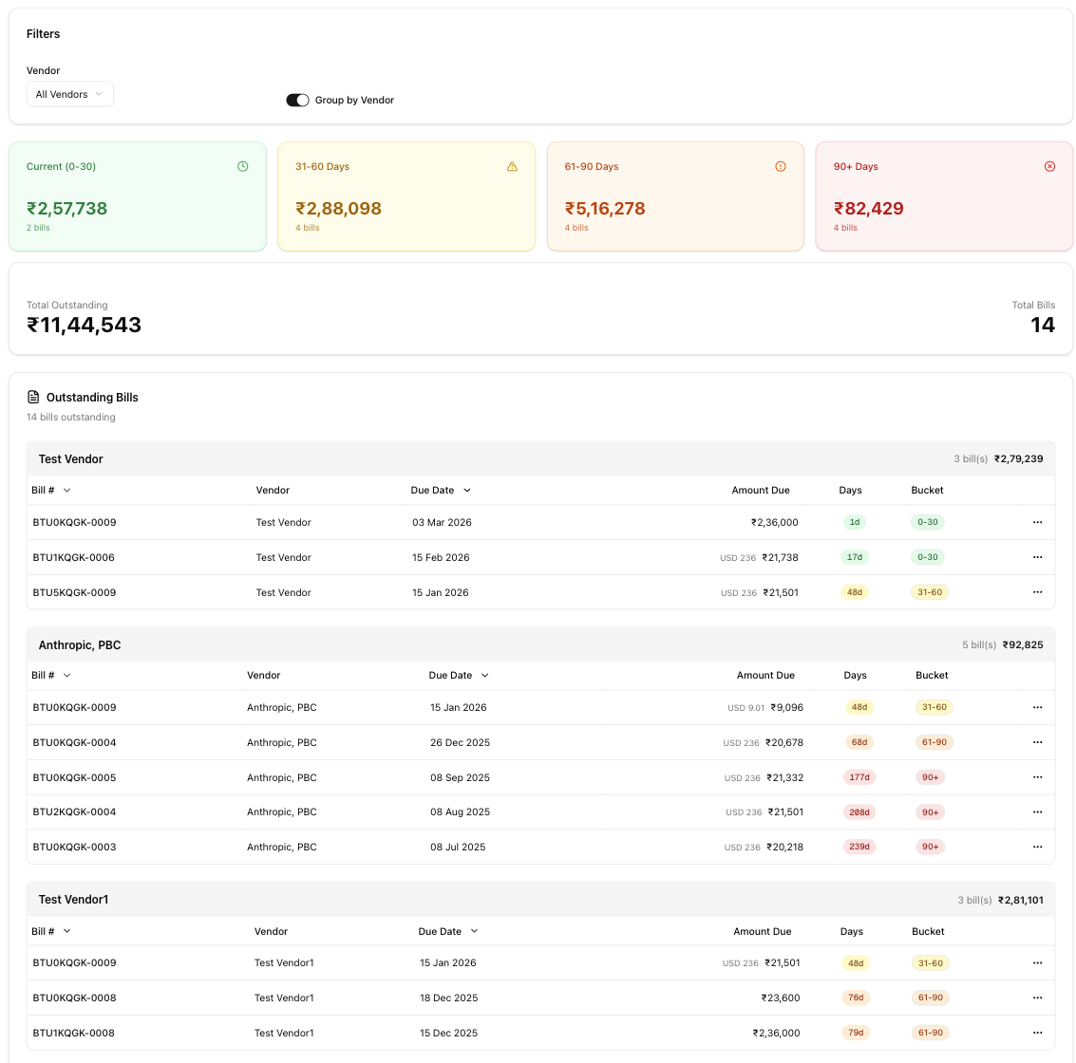Open the three-dot menu for Test Vendor ₹2,36,000 bill
The width and height of the screenshot is (1076, 1063).
1037,522
